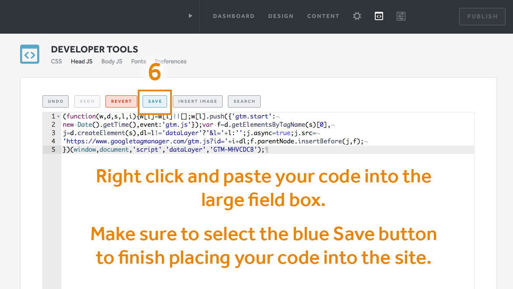Click the Publish button
The width and height of the screenshot is (513, 289).
(x=482, y=16)
